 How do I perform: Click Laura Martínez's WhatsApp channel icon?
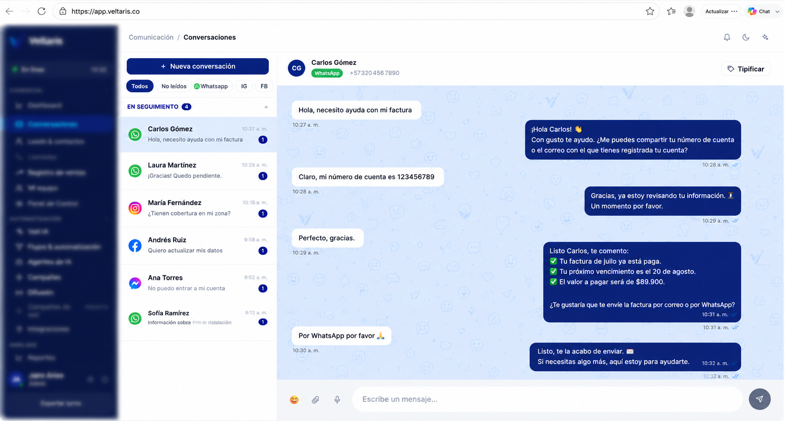135,171
